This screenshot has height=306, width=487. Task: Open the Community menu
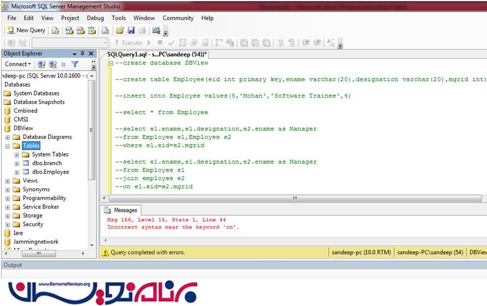tap(178, 18)
